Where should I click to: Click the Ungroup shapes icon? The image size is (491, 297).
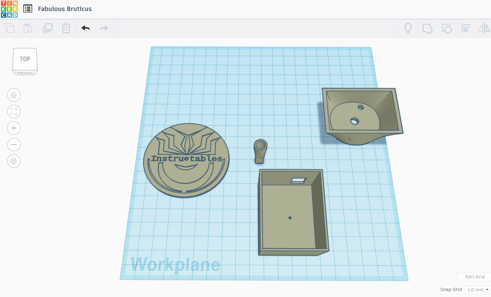[x=447, y=28]
